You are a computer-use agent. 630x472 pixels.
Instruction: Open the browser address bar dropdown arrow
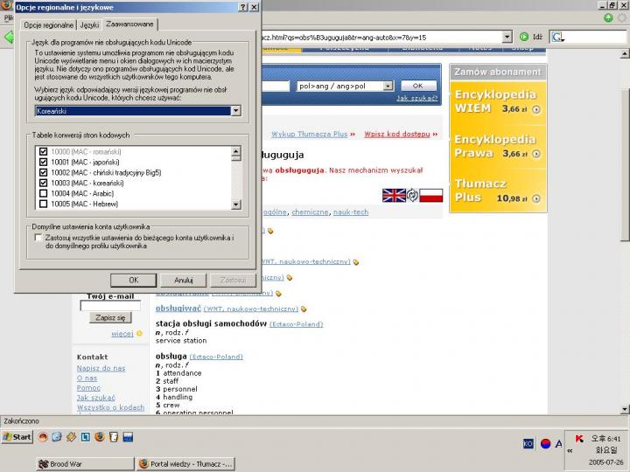[x=507, y=37]
